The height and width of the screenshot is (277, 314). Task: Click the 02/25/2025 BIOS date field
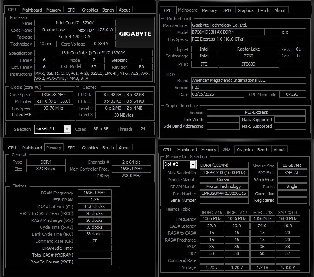[x=218, y=94]
